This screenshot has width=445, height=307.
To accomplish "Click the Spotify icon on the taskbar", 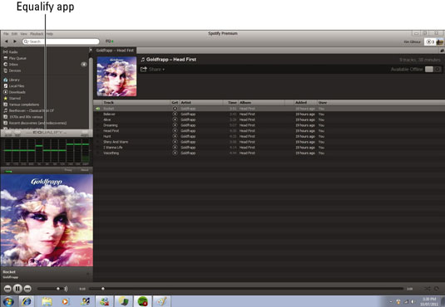I will point(143,302).
